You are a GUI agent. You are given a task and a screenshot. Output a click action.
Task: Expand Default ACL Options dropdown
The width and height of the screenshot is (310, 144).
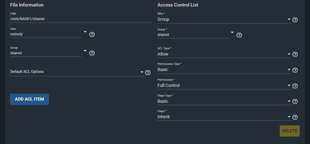point(77,72)
